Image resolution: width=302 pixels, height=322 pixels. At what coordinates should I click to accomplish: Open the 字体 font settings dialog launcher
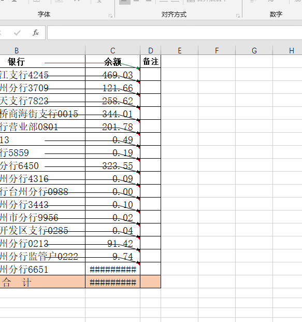[110, 16]
